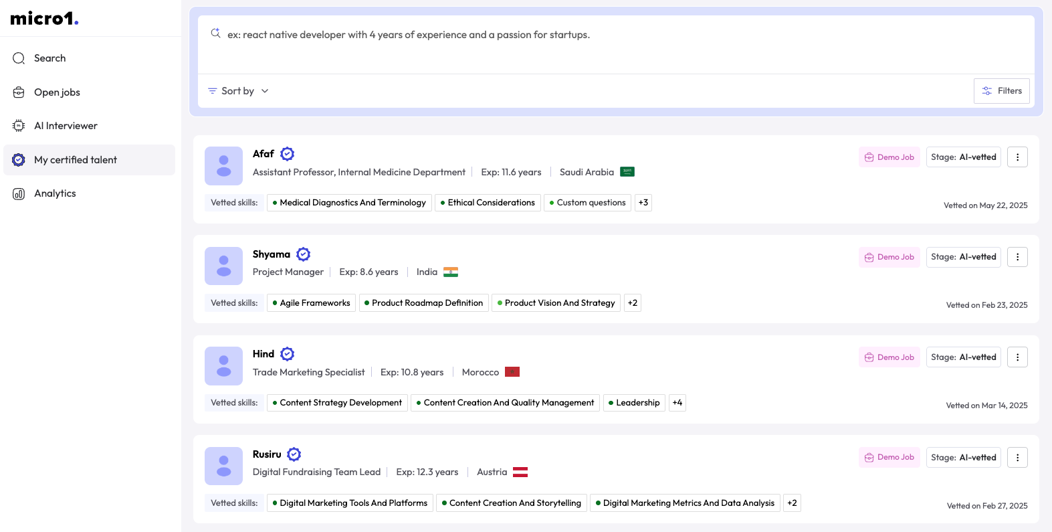Click Rusiru's avatar placeholder
Image resolution: width=1052 pixels, height=532 pixels.
(x=223, y=466)
